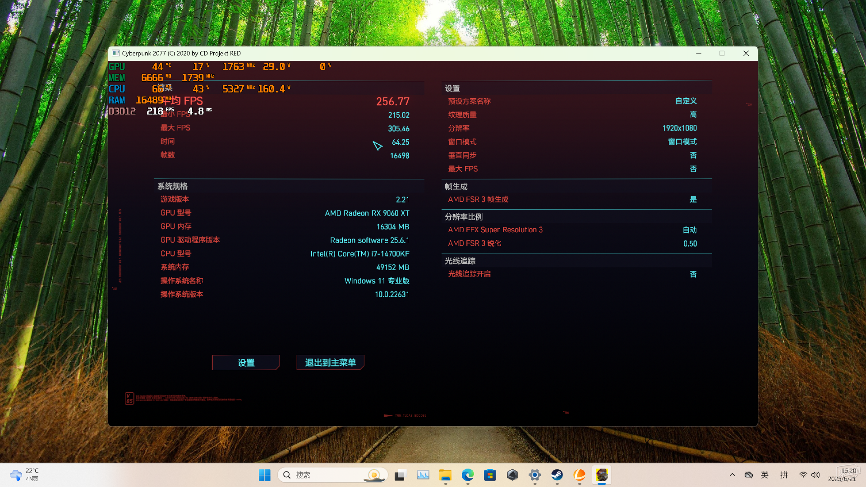Click the driver version Radeon software 25.6.1
The height and width of the screenshot is (487, 866).
369,240
